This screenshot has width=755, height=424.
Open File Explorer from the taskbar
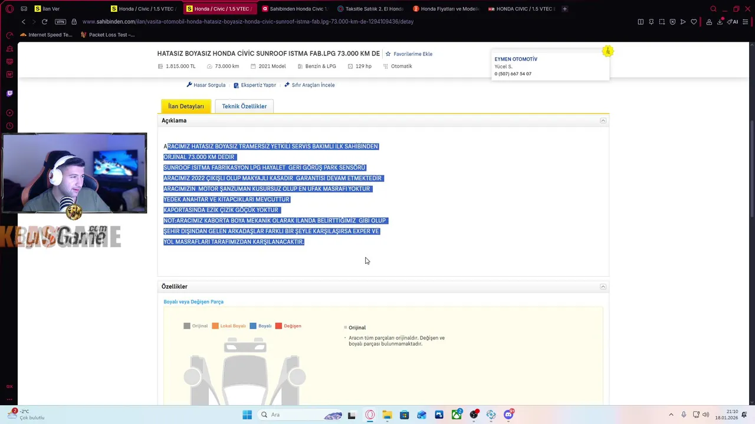point(387,415)
